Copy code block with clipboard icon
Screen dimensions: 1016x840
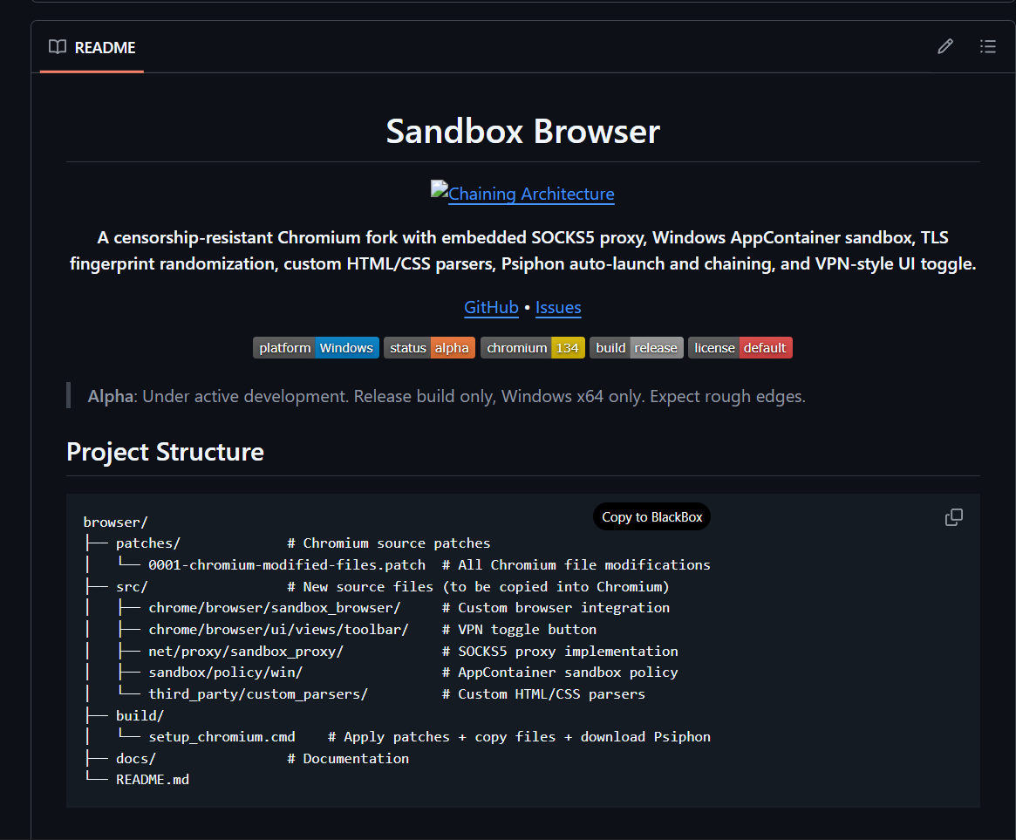tap(954, 517)
